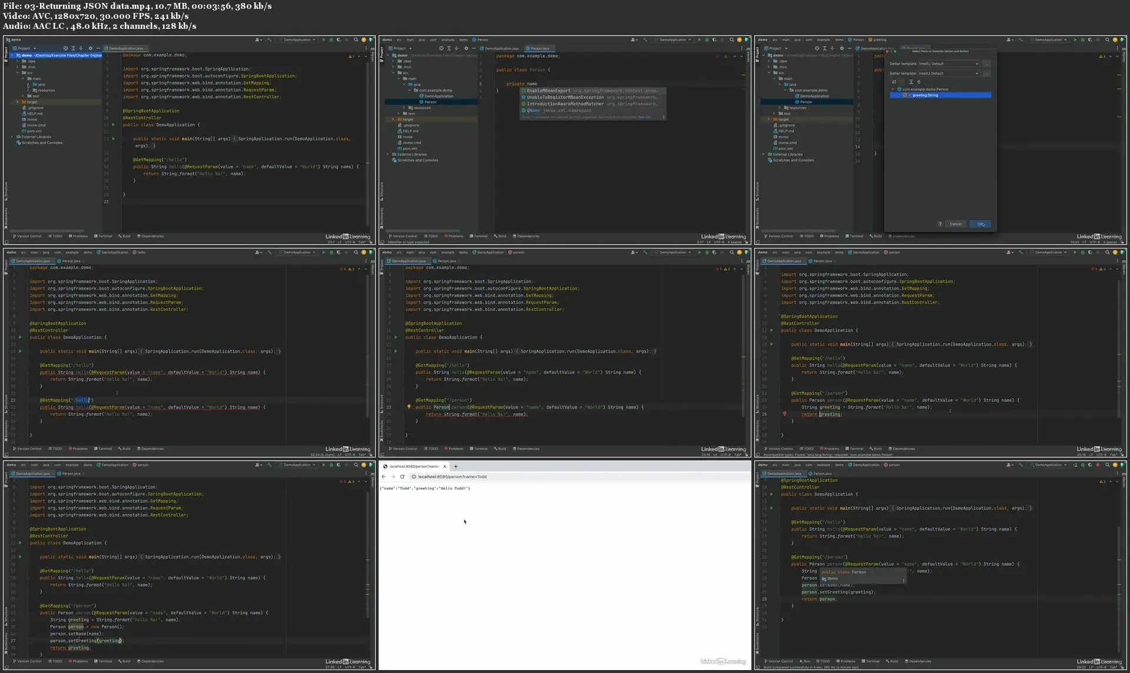
Task: Click the browser back arrow
Action: click(384, 476)
